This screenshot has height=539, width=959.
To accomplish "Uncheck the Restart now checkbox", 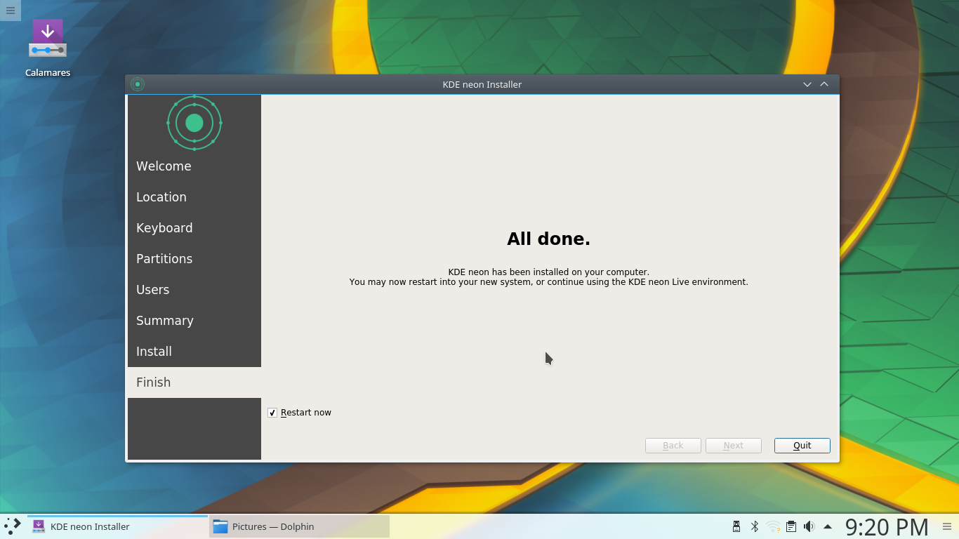I will [272, 413].
